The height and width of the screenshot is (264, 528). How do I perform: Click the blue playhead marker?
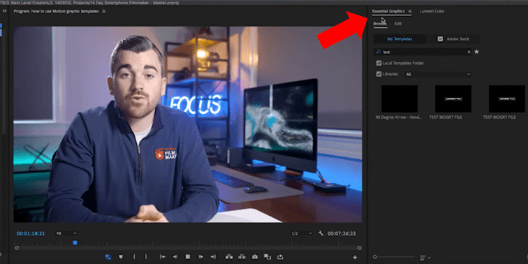click(x=75, y=243)
